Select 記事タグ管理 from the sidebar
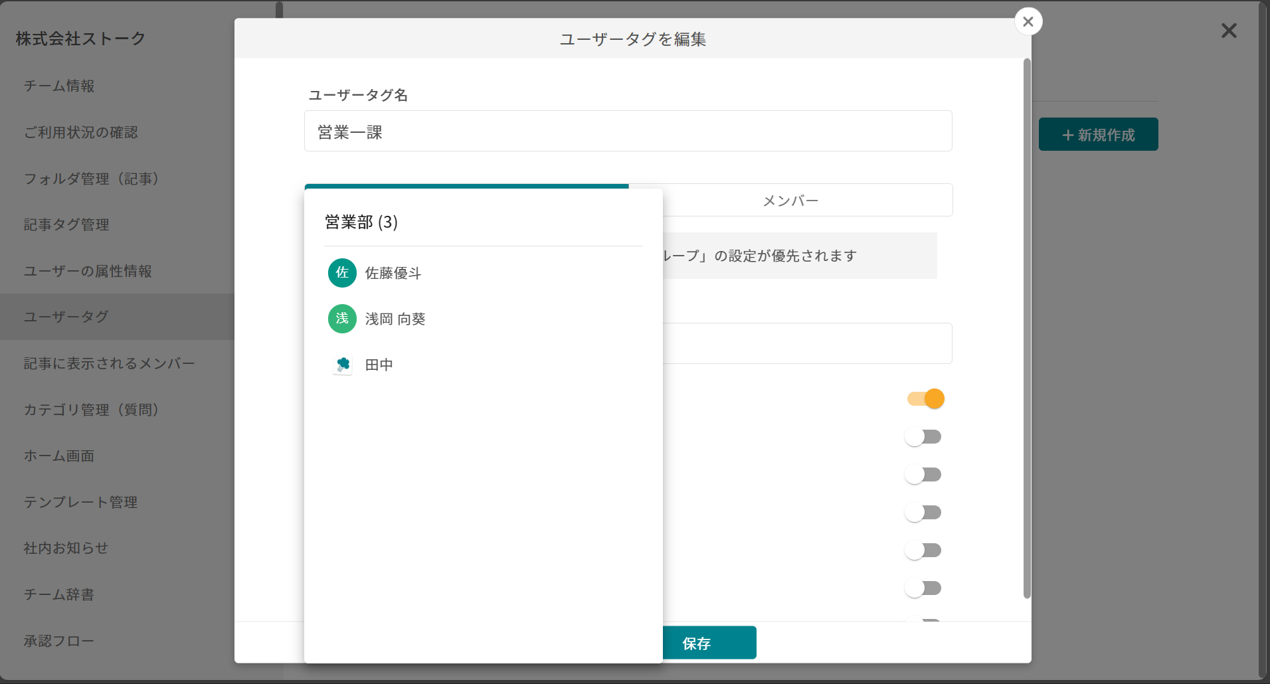Viewport: 1270px width, 684px height. 66,224
